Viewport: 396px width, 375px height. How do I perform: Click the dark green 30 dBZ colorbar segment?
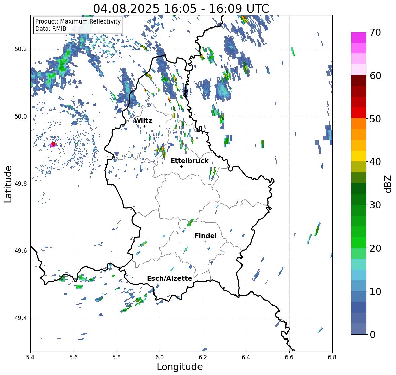tap(359, 199)
